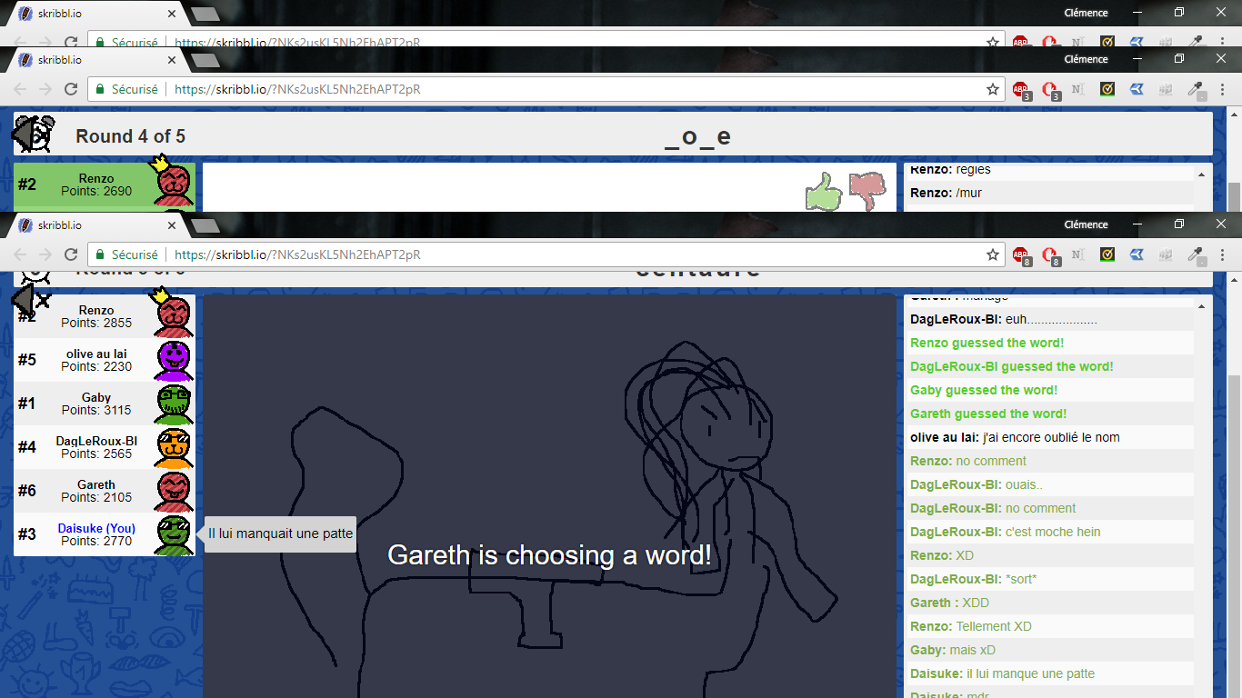This screenshot has height=698, width=1242.
Task: Click the front window's address bar URL
Action: [297, 255]
